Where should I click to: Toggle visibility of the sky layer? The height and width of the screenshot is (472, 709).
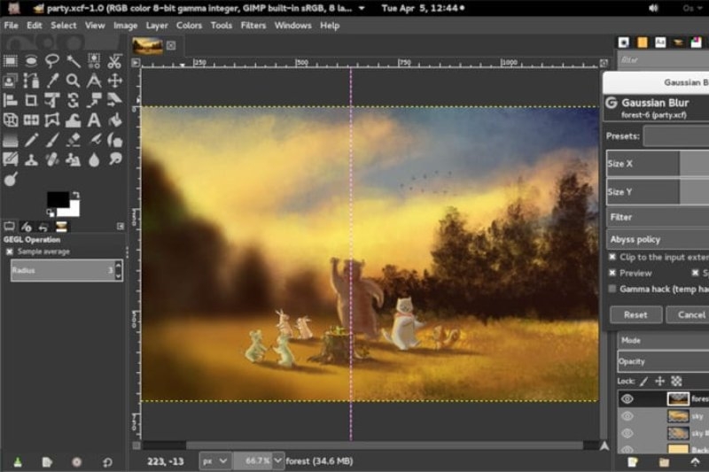pyautogui.click(x=627, y=416)
